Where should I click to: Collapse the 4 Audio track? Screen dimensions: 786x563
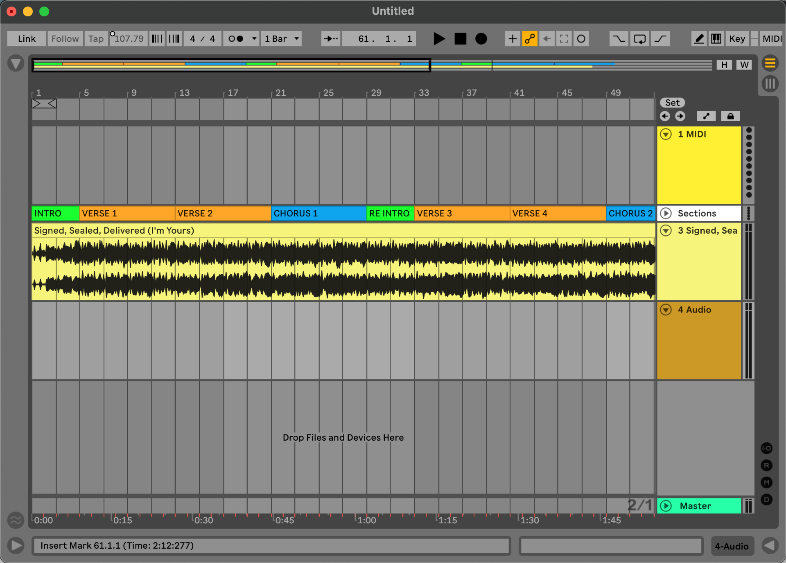coord(666,310)
